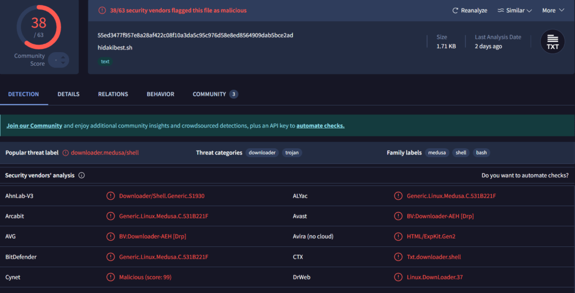This screenshot has width=575, height=293.
Task: Click the alert icon for DrWeb detection
Action: pos(398,277)
